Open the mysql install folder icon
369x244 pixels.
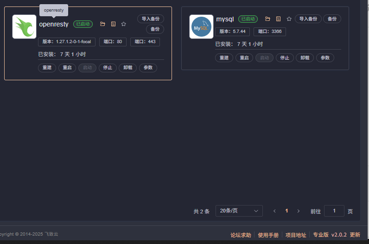[267, 19]
